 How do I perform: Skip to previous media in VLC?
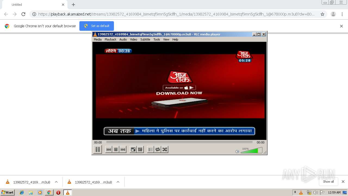108,149
